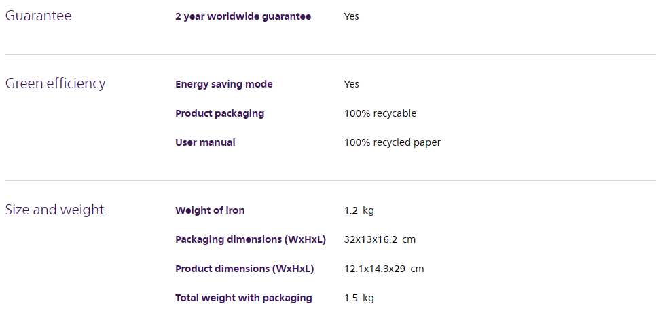
Task: Select the 1.2 kg weight value
Action: pyautogui.click(x=359, y=210)
